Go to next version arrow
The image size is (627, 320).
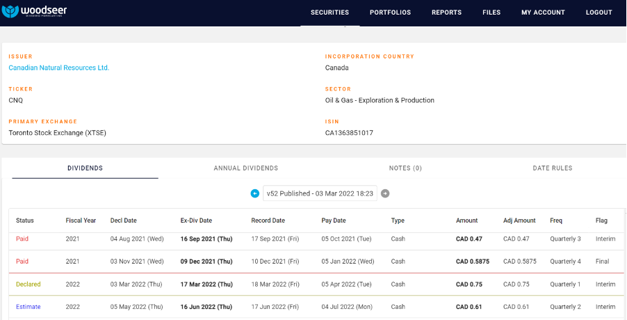pos(385,193)
